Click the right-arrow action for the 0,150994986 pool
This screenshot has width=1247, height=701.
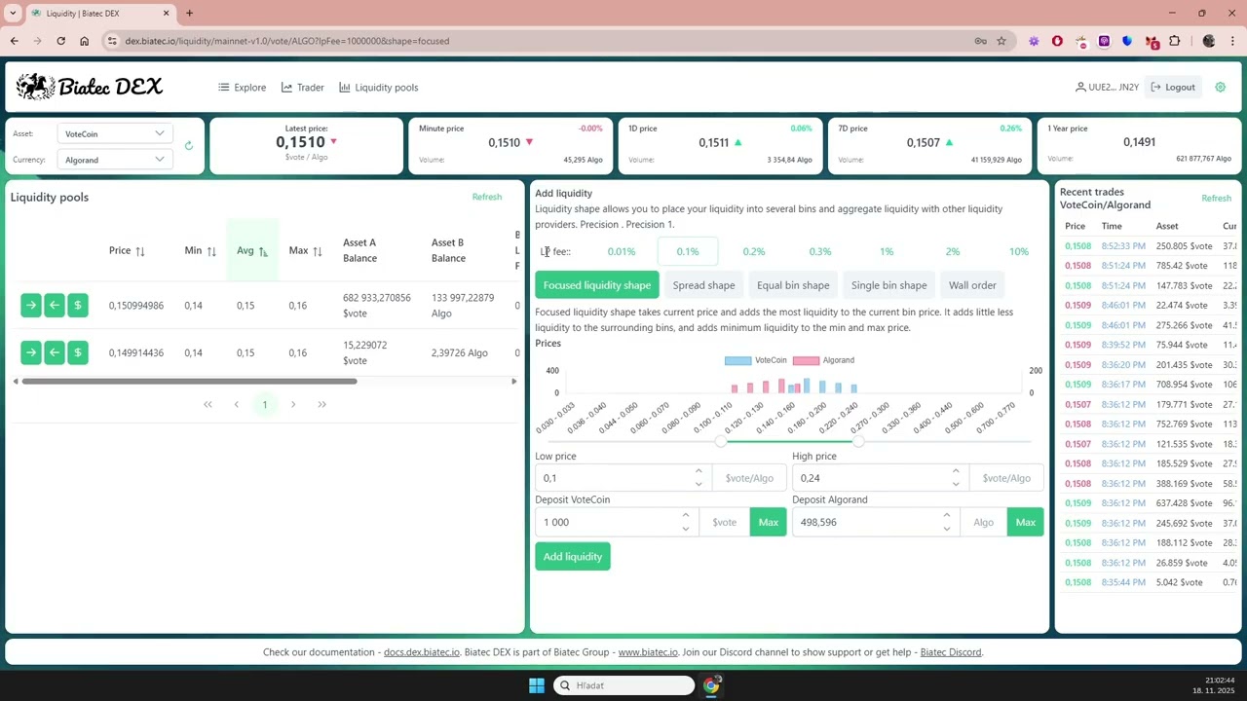pyautogui.click(x=31, y=306)
